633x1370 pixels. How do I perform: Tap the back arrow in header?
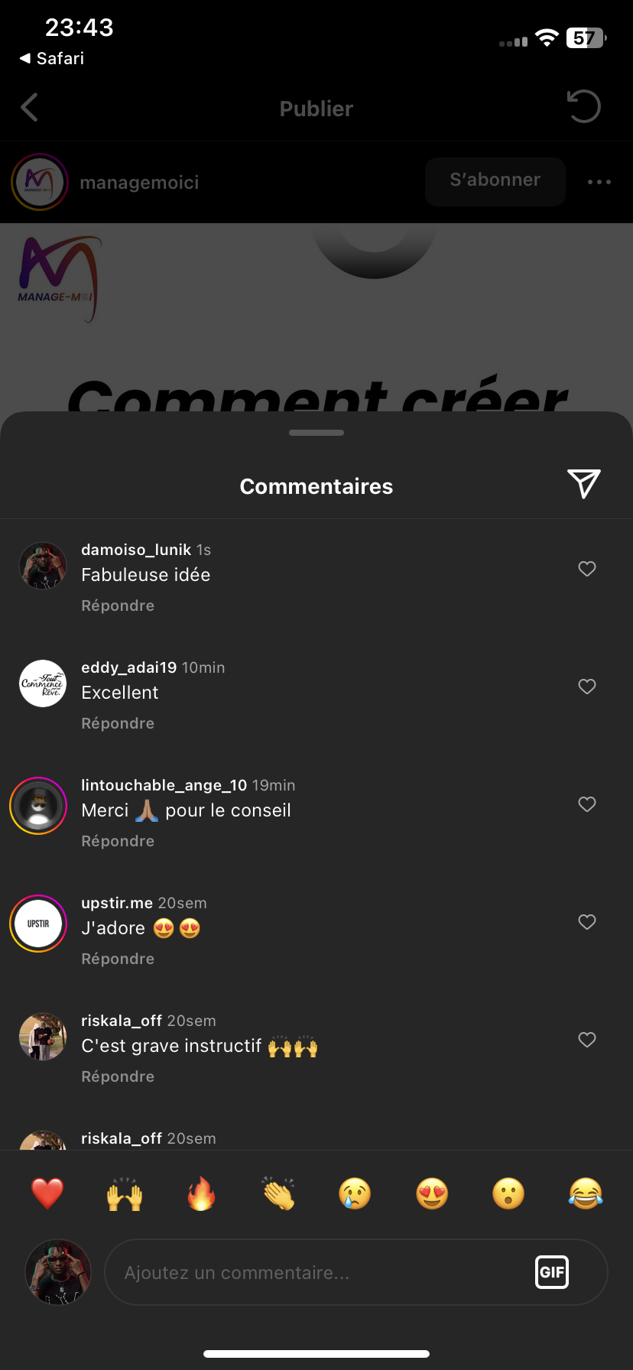pos(30,108)
